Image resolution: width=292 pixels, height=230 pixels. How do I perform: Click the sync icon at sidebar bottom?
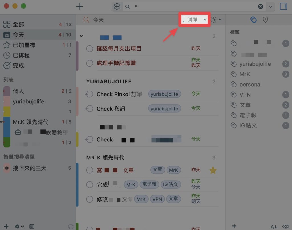pos(71,227)
